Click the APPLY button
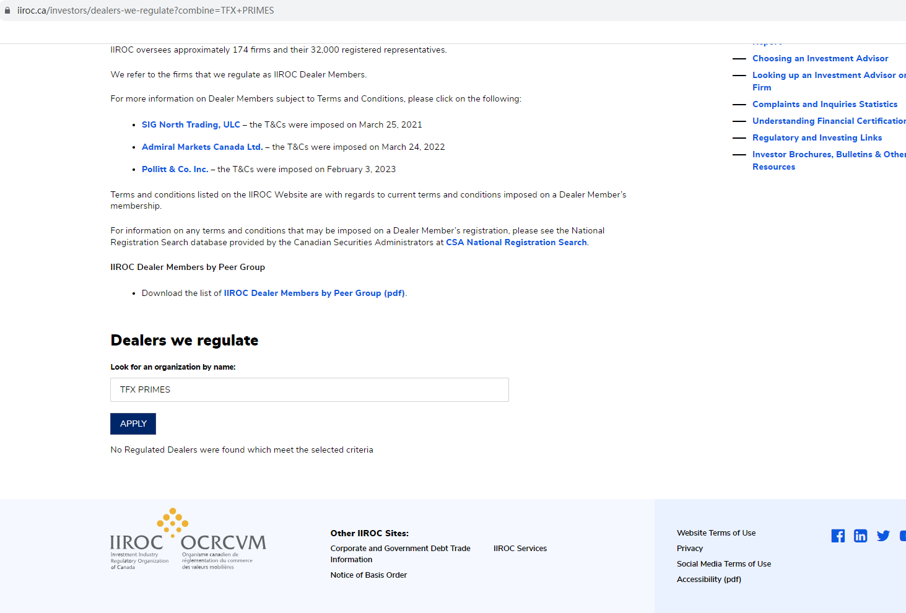Viewport: 906px width, 613px height. tap(133, 424)
